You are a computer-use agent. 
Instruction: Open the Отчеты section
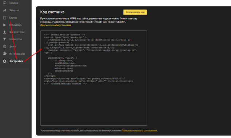[13, 10]
